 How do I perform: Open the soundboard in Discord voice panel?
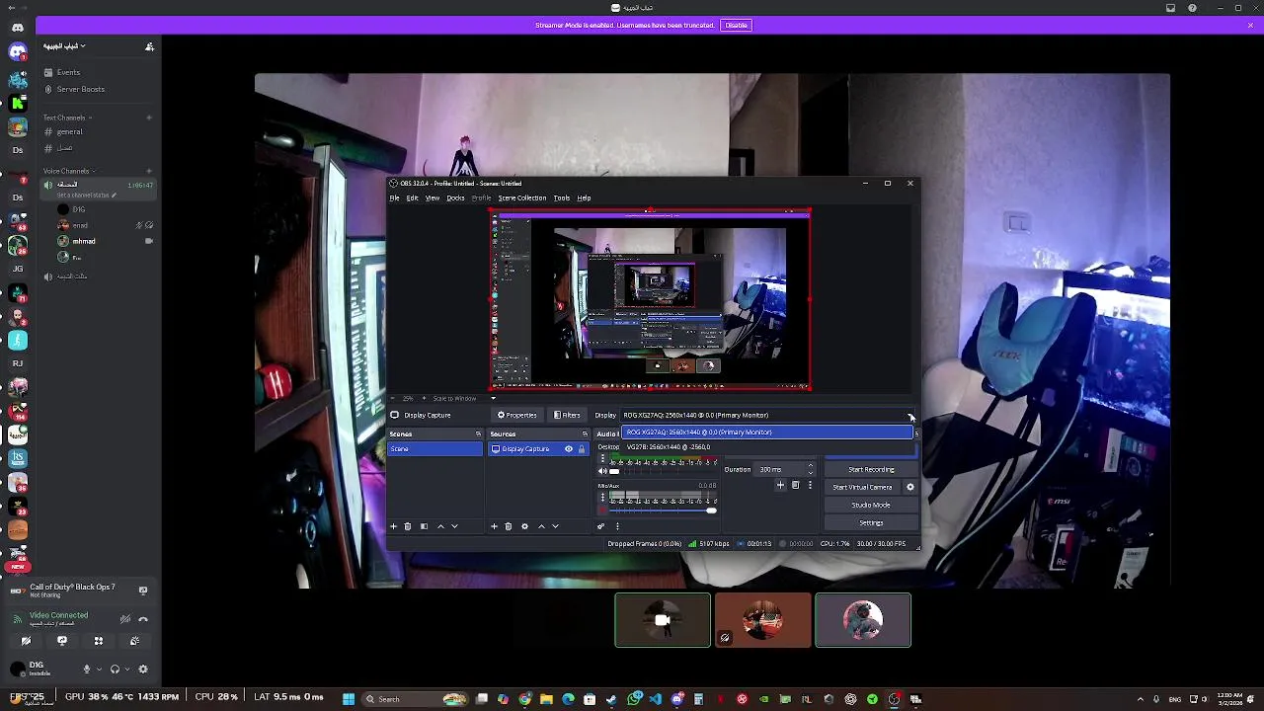134,641
